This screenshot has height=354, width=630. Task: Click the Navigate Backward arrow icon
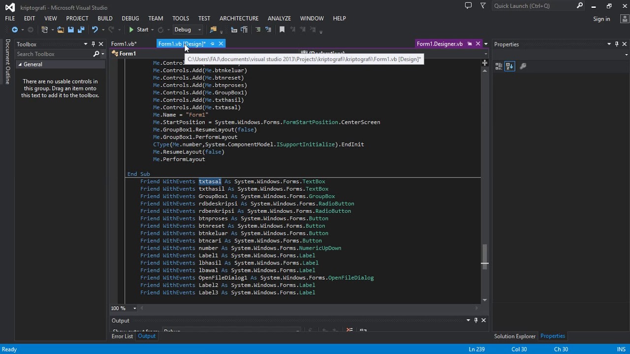click(x=15, y=29)
